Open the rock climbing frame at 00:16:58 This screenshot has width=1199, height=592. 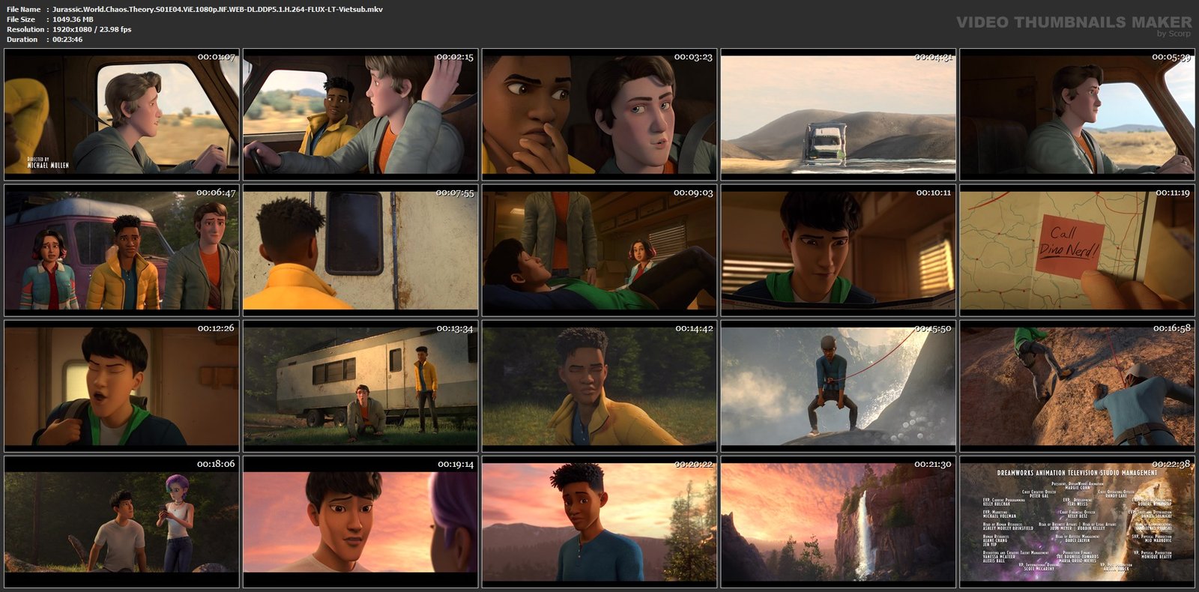[1077, 386]
